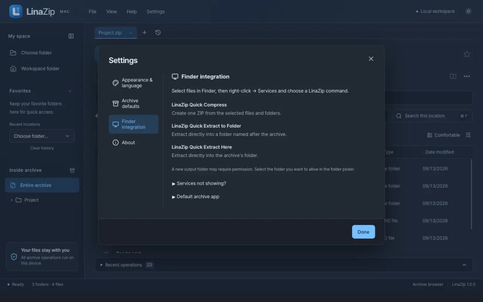The width and height of the screenshot is (483, 302).
Task: Open the File menu
Action: click(x=93, y=11)
